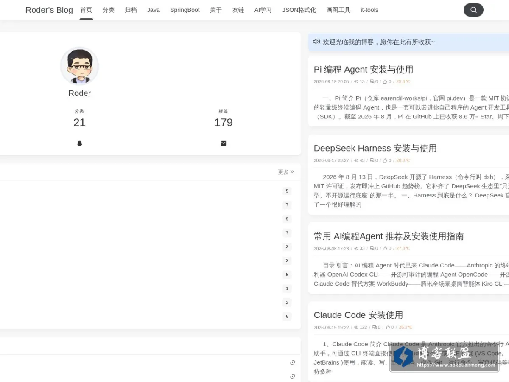Click the email envelope icon under Roder
Image resolution: width=509 pixels, height=382 pixels.
point(223,143)
